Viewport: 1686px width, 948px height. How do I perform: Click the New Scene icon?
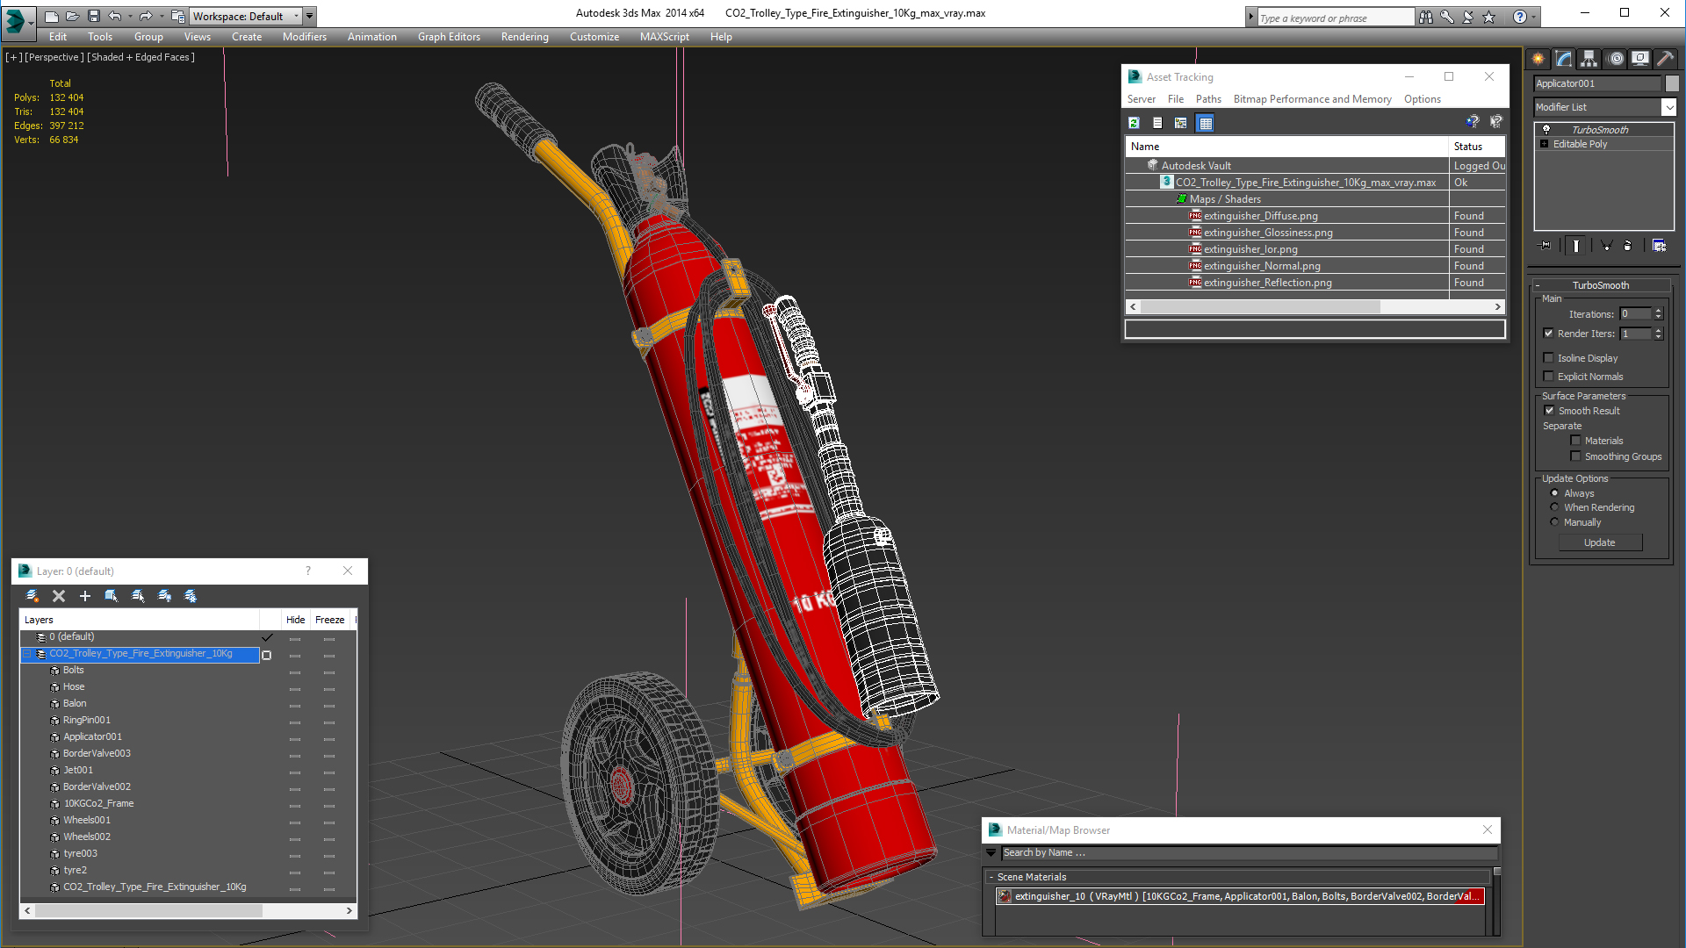(52, 16)
